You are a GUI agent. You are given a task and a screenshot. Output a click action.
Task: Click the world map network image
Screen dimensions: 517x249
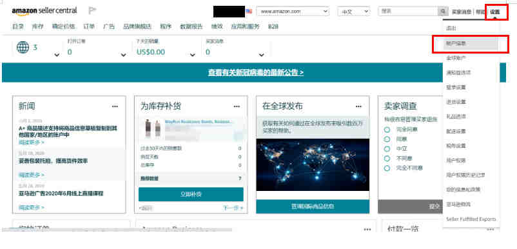(313, 164)
